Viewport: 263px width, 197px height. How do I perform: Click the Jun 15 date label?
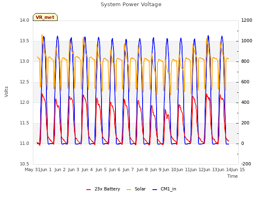pyautogui.click(x=238, y=170)
